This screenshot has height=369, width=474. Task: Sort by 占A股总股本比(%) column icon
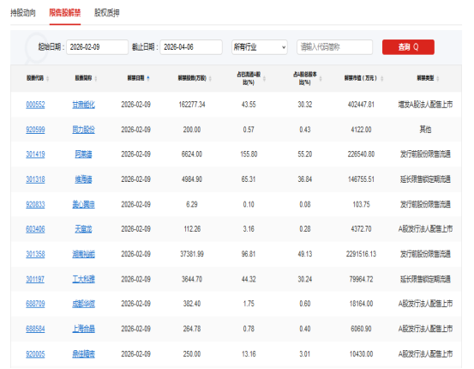(x=321, y=79)
